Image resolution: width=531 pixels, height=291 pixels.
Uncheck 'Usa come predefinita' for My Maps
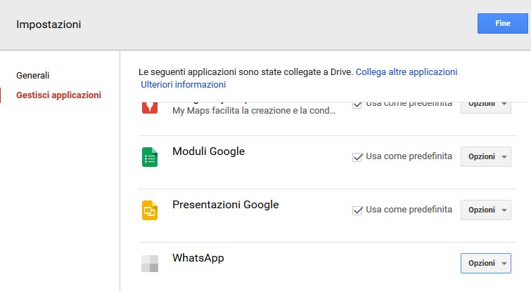[357, 104]
